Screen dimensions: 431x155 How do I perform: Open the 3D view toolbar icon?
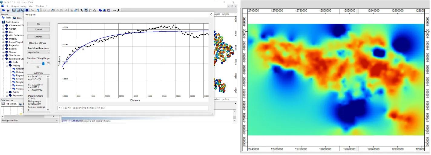click(x=100, y=10)
